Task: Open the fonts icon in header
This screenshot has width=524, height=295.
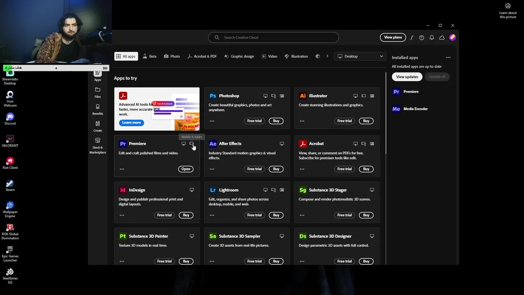Action: tap(412, 38)
